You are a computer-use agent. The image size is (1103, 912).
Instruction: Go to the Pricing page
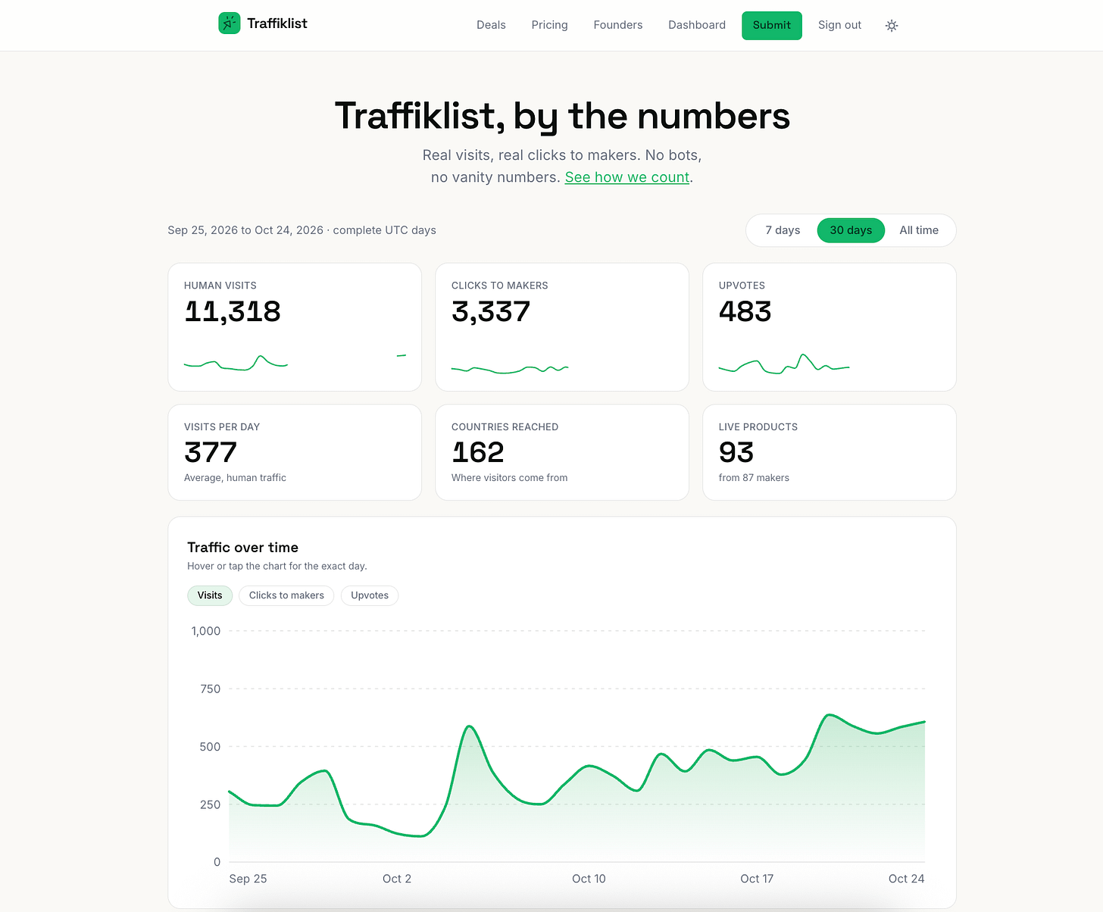coord(549,25)
